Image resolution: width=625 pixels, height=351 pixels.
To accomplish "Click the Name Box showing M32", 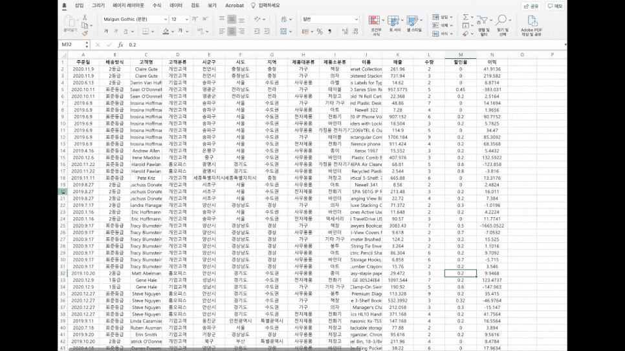I will tap(75, 45).
